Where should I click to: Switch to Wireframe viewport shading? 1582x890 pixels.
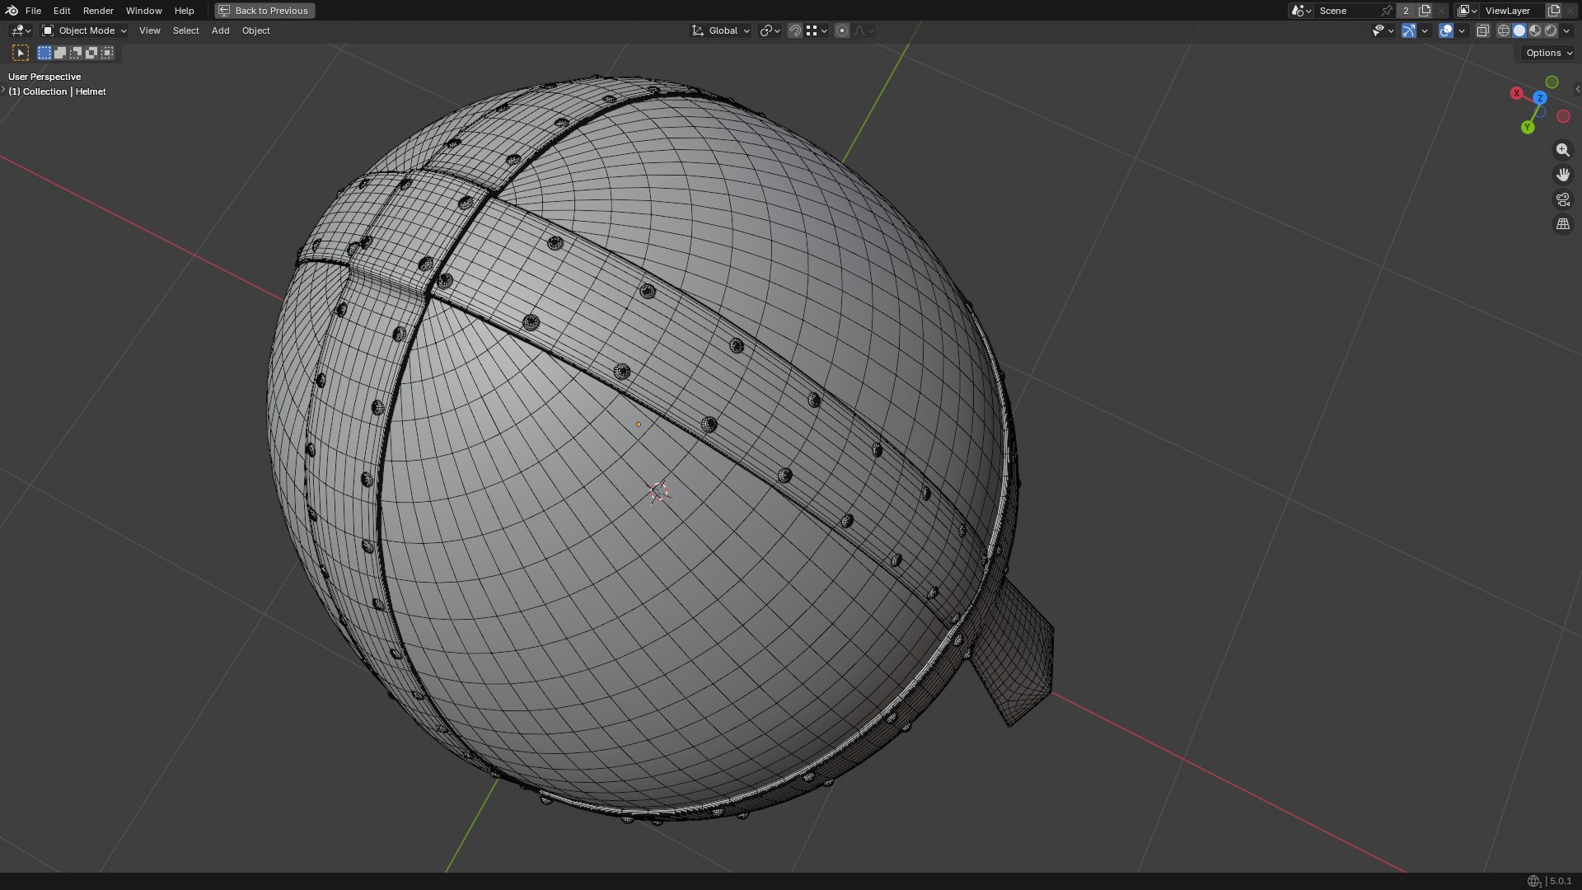tap(1504, 30)
